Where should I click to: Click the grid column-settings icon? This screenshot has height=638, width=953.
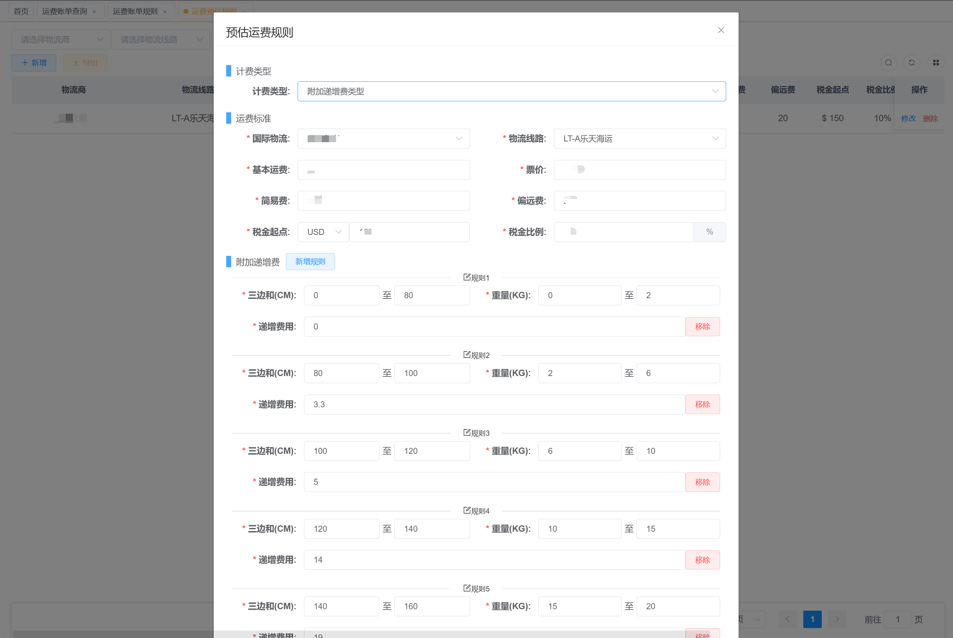[x=936, y=63]
